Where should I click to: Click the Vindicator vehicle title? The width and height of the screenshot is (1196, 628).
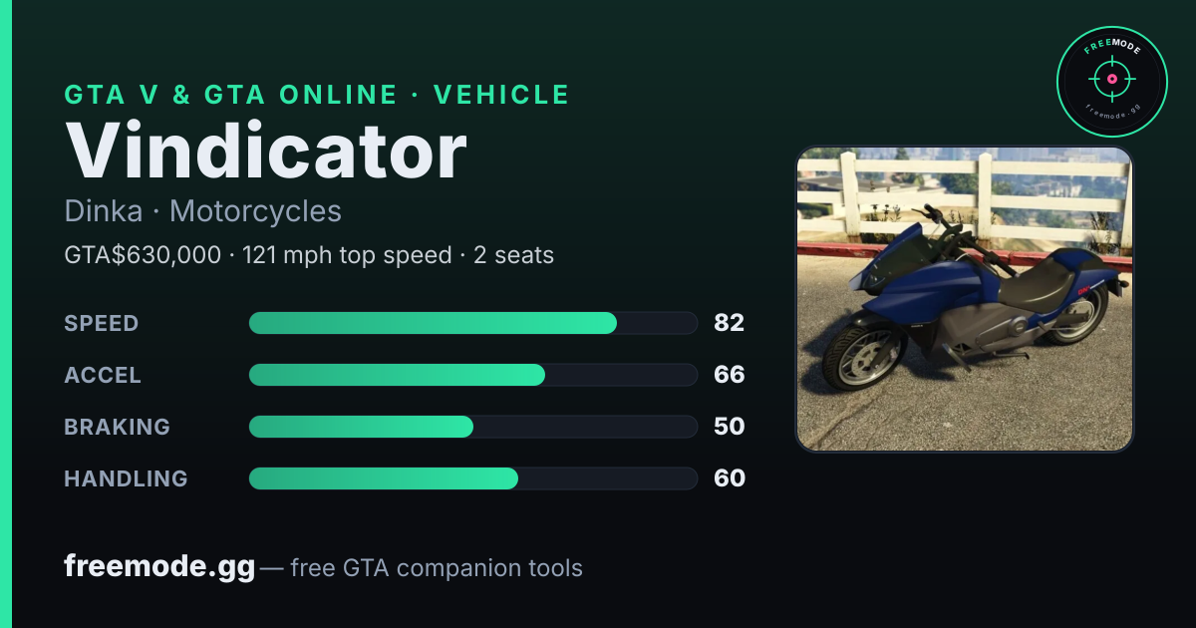click(x=266, y=152)
